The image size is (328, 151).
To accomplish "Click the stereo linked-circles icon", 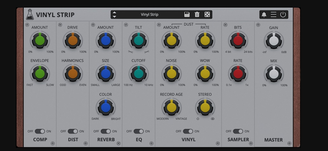I will pyautogui.click(x=212, y=119).
